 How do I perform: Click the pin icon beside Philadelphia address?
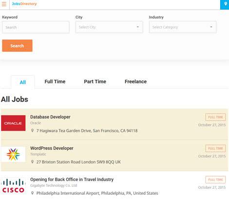pyautogui.click(x=33, y=193)
